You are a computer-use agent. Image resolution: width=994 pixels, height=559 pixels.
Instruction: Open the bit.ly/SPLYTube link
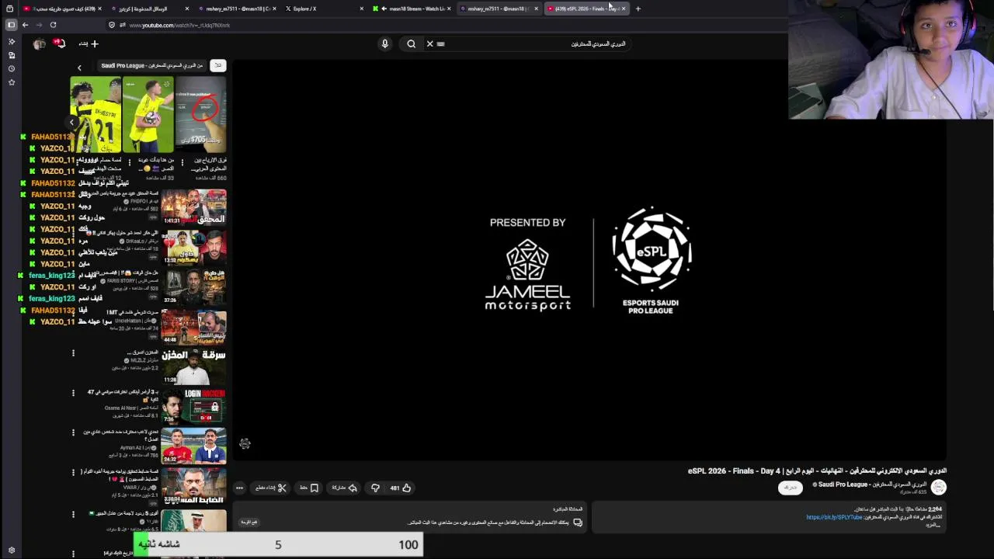click(834, 517)
